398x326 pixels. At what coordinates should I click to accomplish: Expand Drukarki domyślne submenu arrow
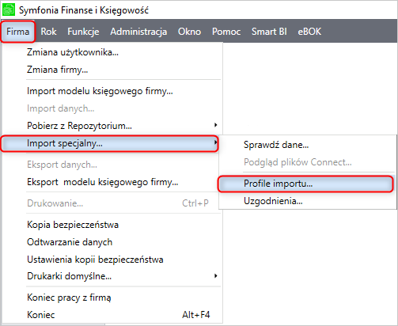coord(216,276)
